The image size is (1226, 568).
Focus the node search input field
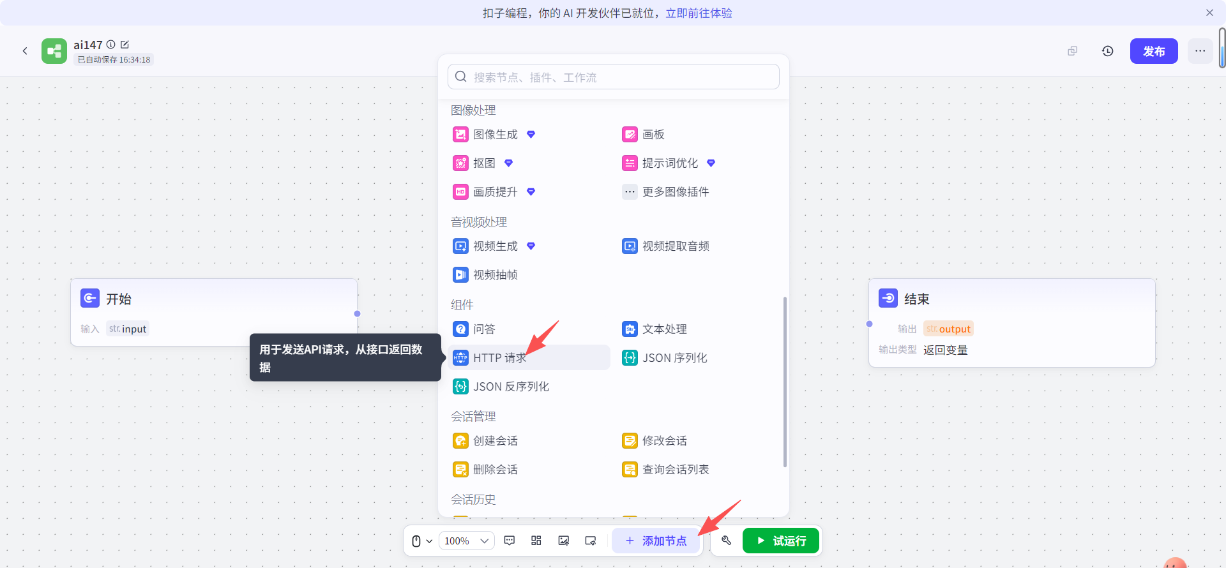tap(614, 77)
